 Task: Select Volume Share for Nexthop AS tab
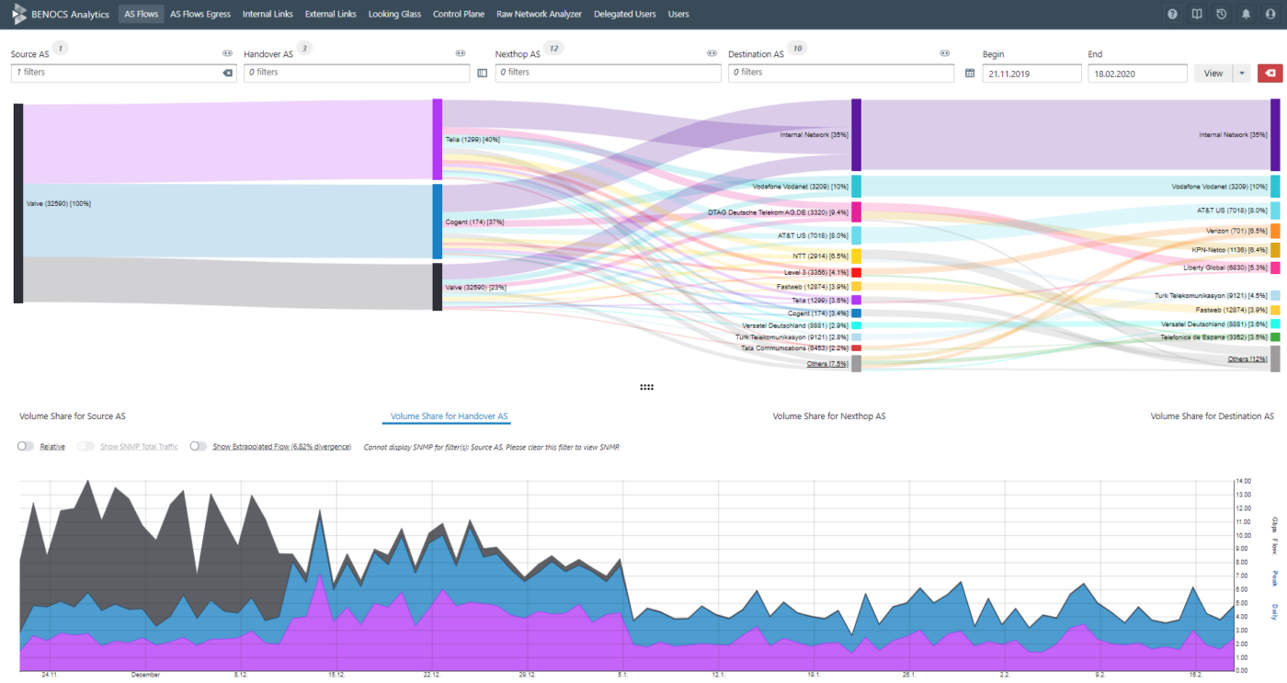[x=829, y=416]
